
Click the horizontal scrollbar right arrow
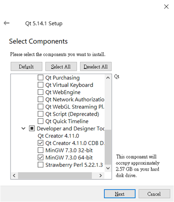tap(101, 175)
